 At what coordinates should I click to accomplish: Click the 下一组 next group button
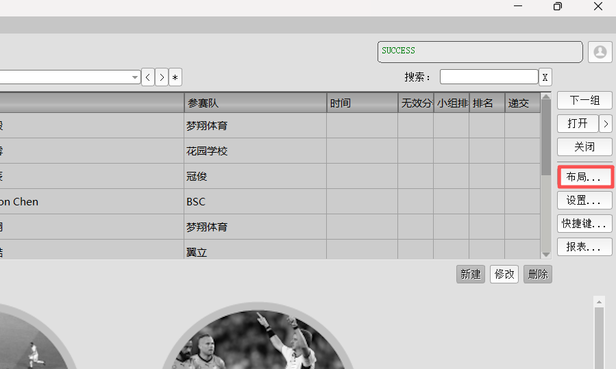tap(584, 100)
